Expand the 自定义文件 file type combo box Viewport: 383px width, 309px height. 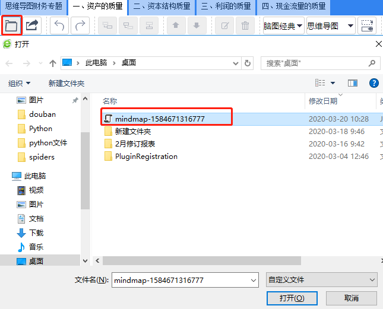(x=321, y=280)
